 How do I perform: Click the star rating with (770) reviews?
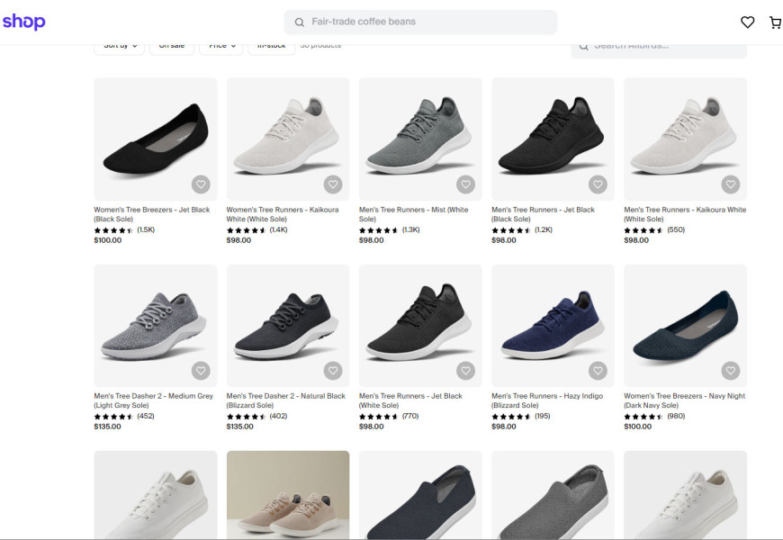point(389,416)
